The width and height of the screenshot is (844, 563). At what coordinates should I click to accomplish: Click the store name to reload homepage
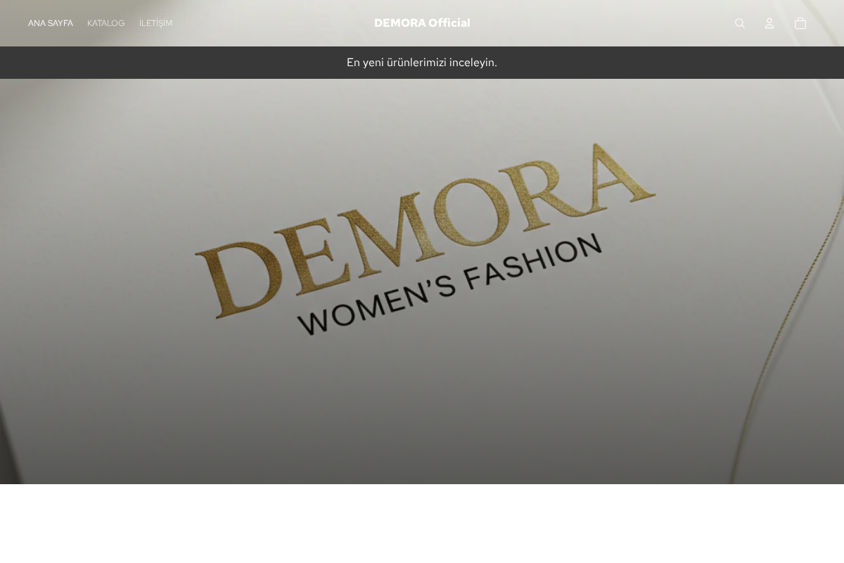422,23
